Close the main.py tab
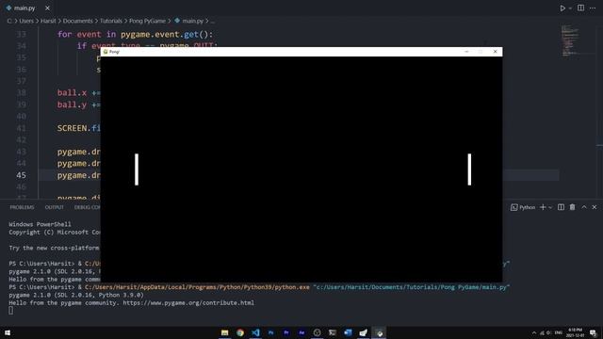 47,8
